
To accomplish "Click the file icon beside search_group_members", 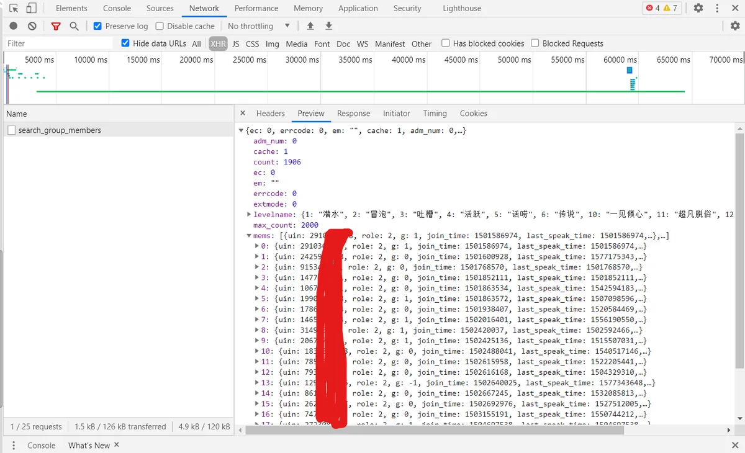I will pyautogui.click(x=11, y=130).
